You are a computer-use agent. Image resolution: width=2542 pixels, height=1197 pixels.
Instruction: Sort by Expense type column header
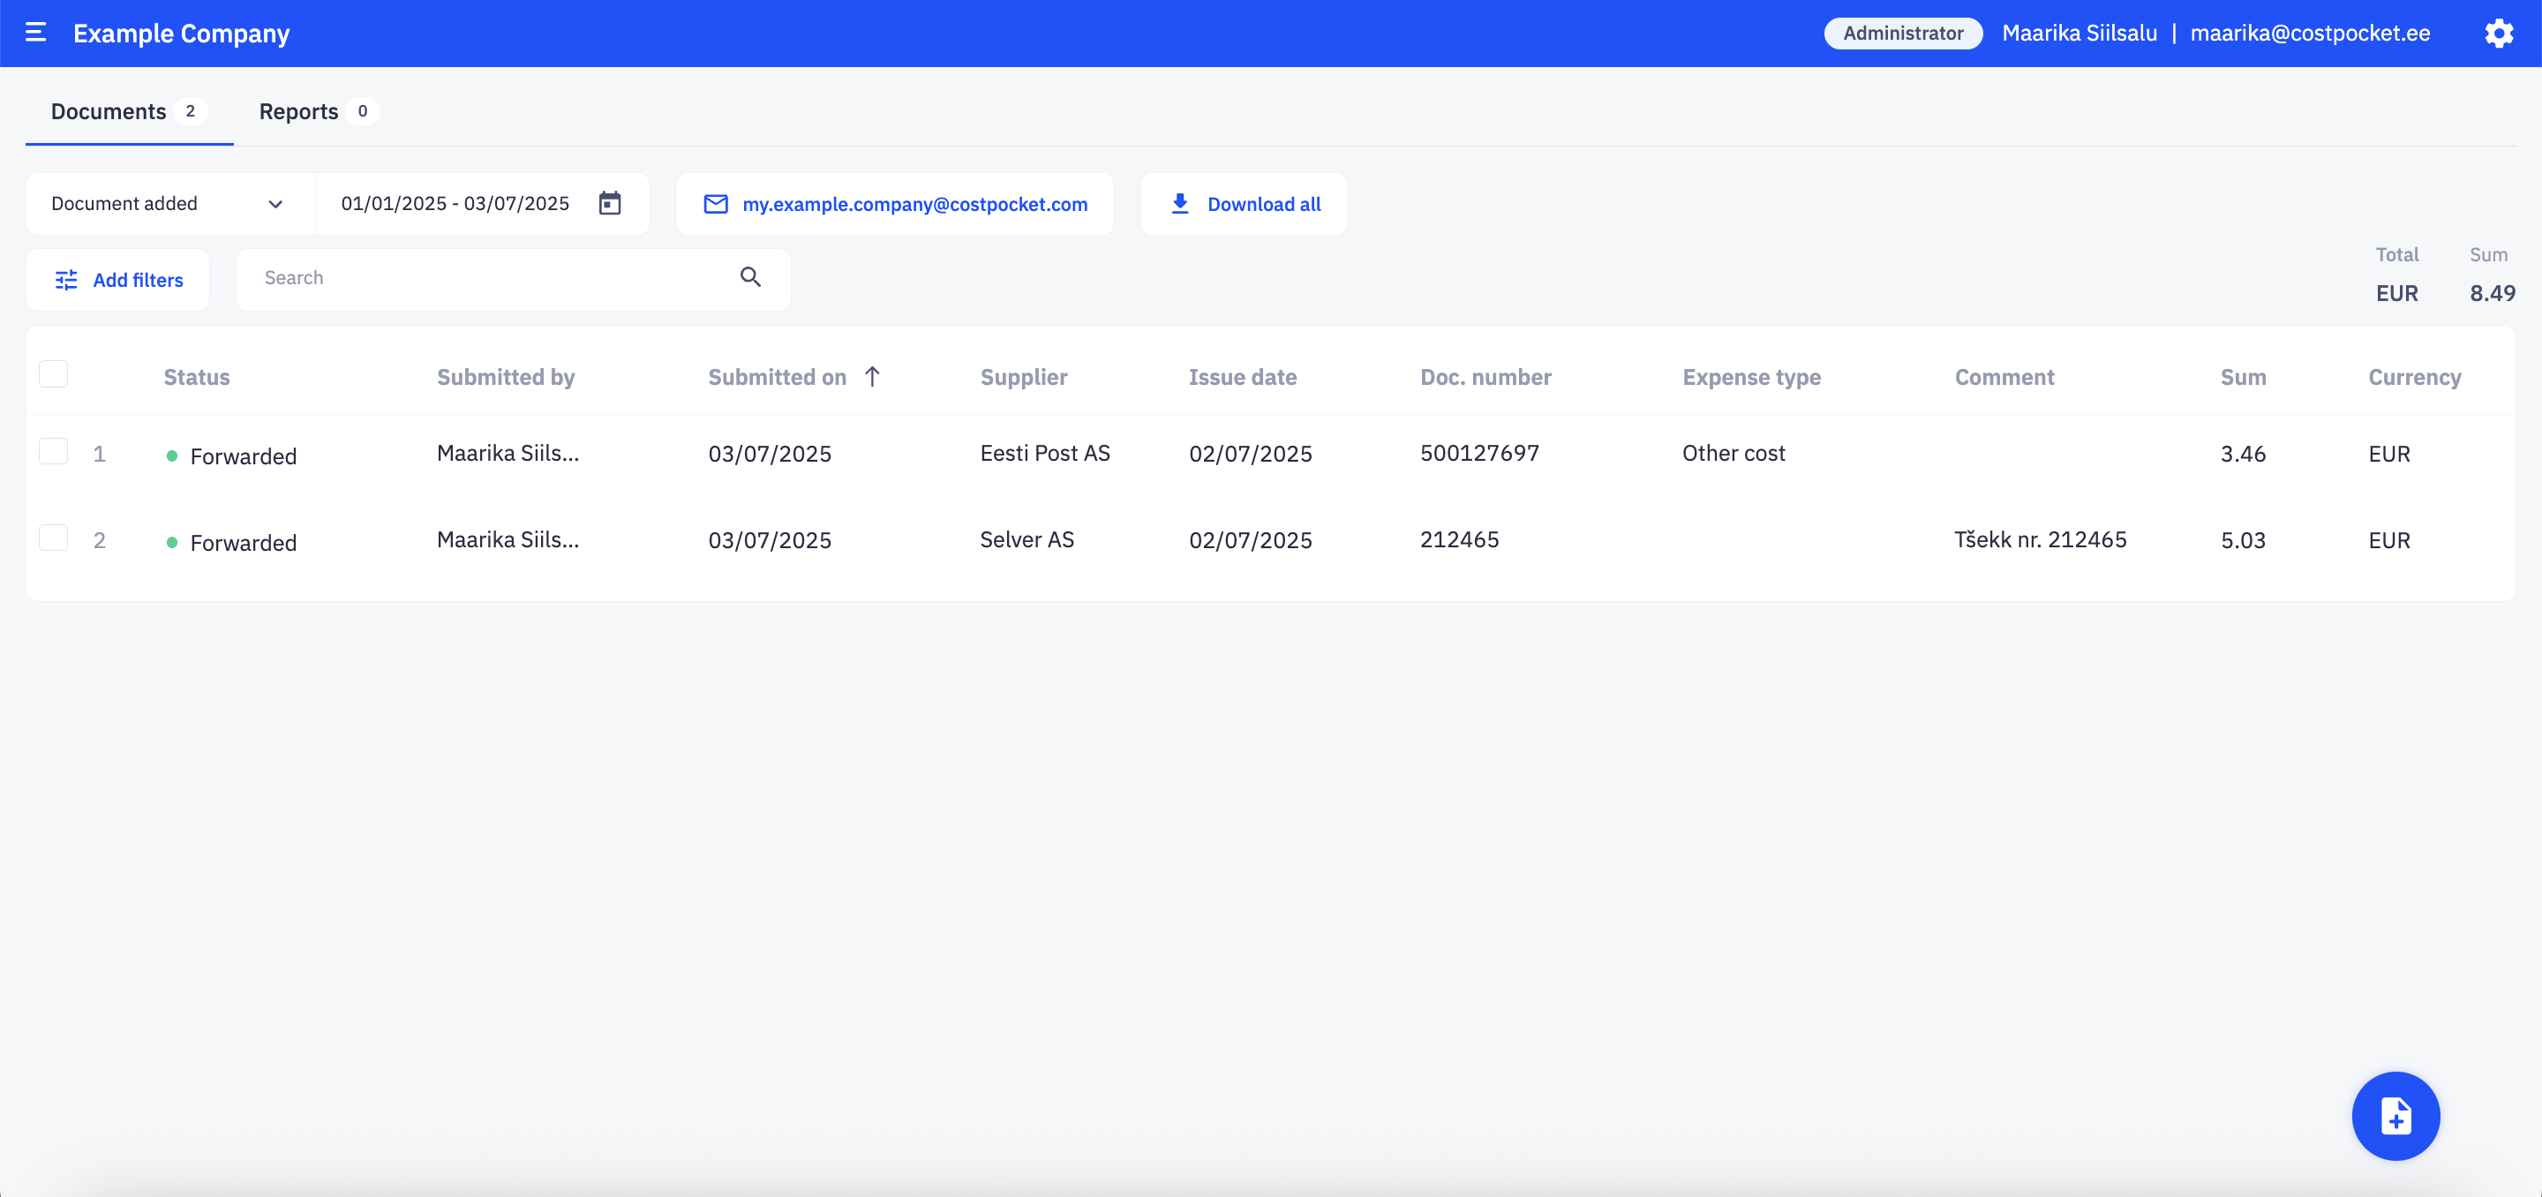point(1751,377)
